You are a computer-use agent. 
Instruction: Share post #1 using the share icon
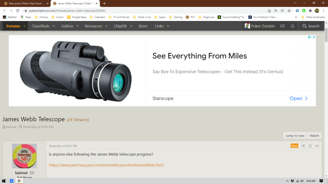303,146
